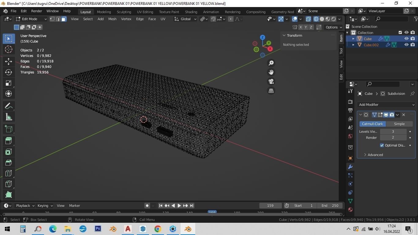
Task: Toggle proportional editing
Action: (231, 19)
